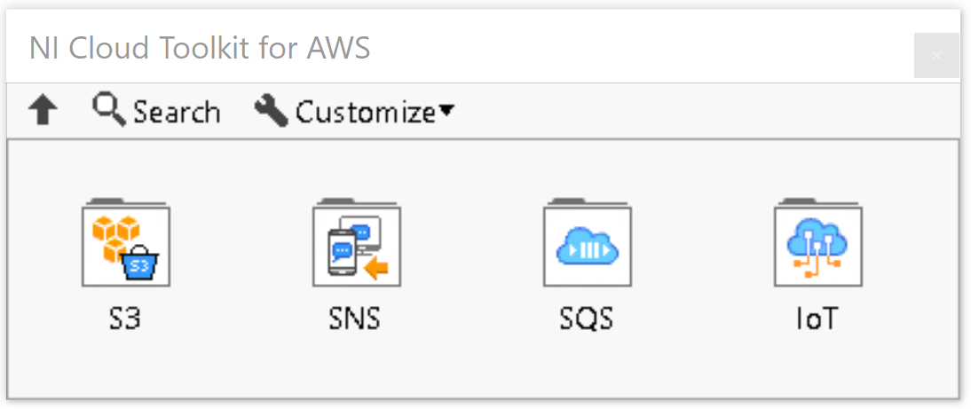
Task: Close the NI Cloud Toolkit palette
Action: [x=936, y=56]
